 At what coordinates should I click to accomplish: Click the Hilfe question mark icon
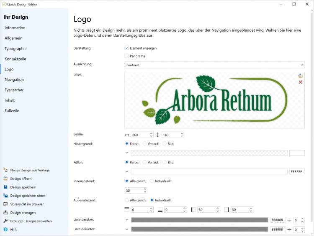(x=5, y=230)
